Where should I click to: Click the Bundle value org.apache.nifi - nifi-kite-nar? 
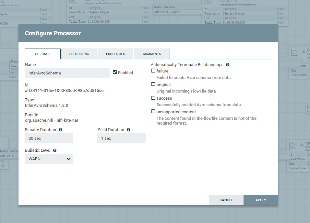[x=52, y=120]
